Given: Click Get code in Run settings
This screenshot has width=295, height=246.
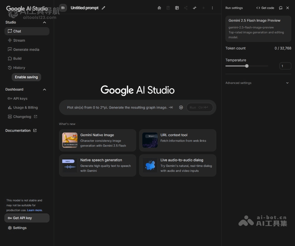Looking at the screenshot, I should pos(265,8).
